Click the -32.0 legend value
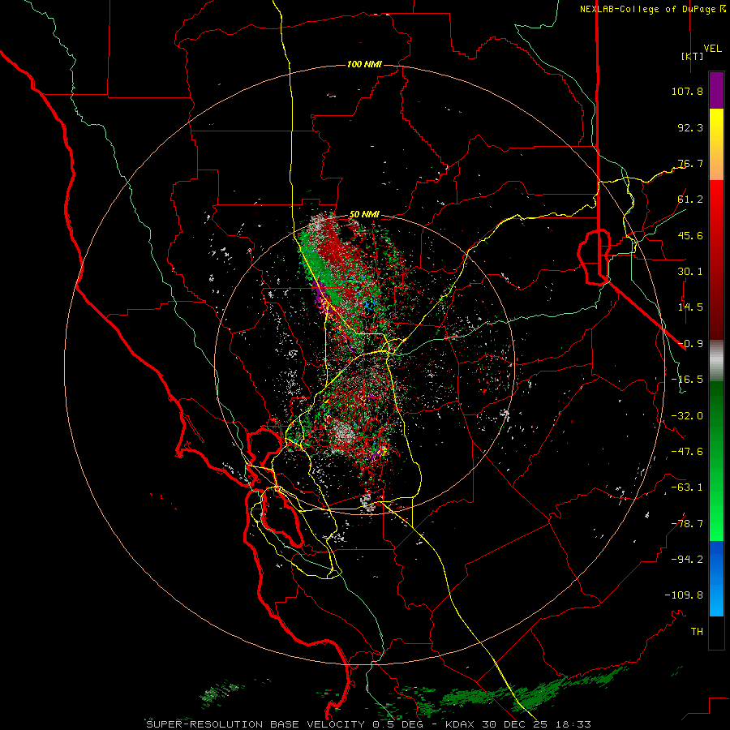Image resolution: width=730 pixels, height=730 pixels. pyautogui.click(x=687, y=416)
